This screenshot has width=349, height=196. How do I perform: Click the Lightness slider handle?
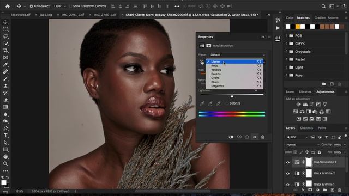click(232, 96)
